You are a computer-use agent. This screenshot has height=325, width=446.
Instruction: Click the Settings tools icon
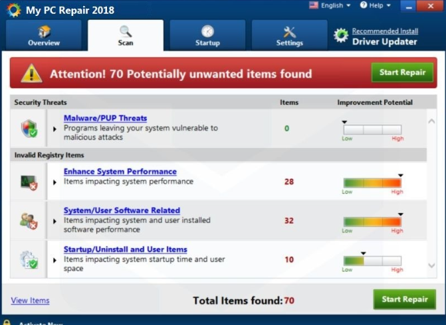coord(289,31)
